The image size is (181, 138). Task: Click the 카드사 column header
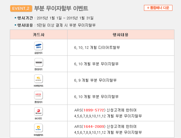coord(39,34)
